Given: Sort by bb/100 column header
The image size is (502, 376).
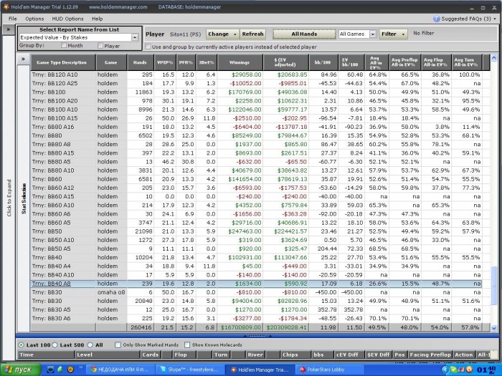Looking at the screenshot, I should pos(323,62).
